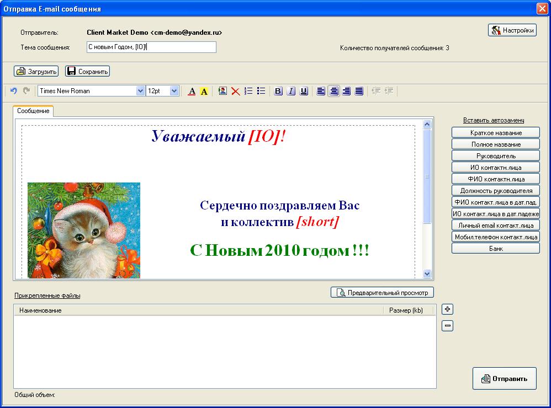Align text to the right

pyautogui.click(x=347, y=91)
